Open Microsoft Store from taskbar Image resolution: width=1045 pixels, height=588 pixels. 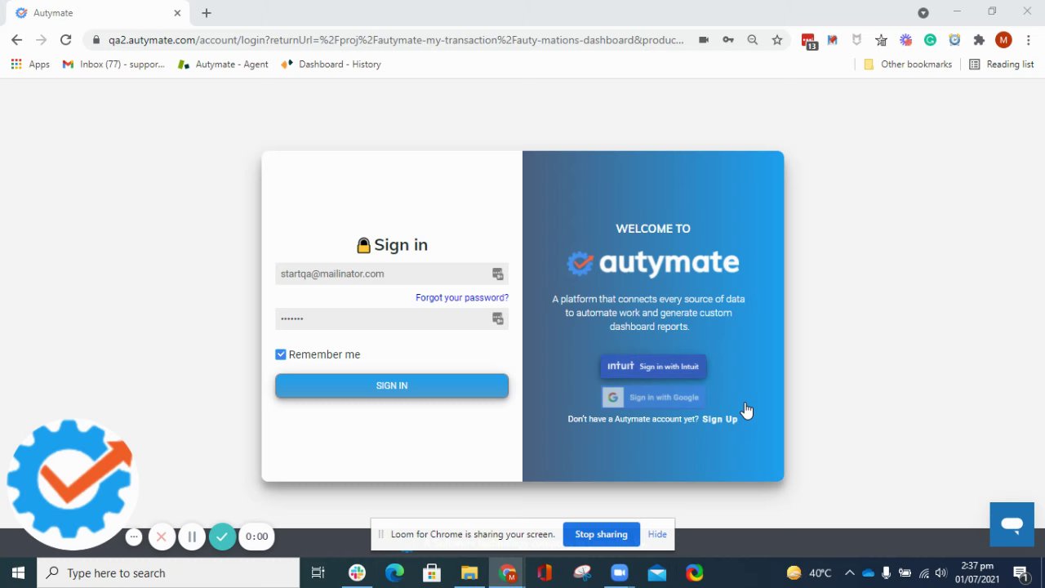(x=432, y=573)
